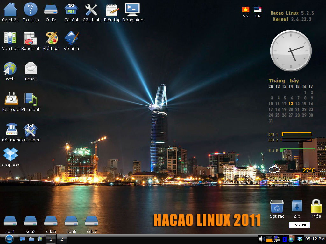Open the firewall brick-wall tray icon
326x244 pixels.
292,239
